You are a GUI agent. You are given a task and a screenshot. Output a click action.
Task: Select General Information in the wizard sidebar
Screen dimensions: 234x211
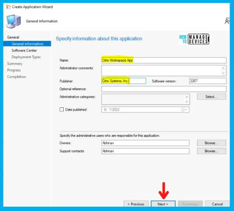click(27, 44)
